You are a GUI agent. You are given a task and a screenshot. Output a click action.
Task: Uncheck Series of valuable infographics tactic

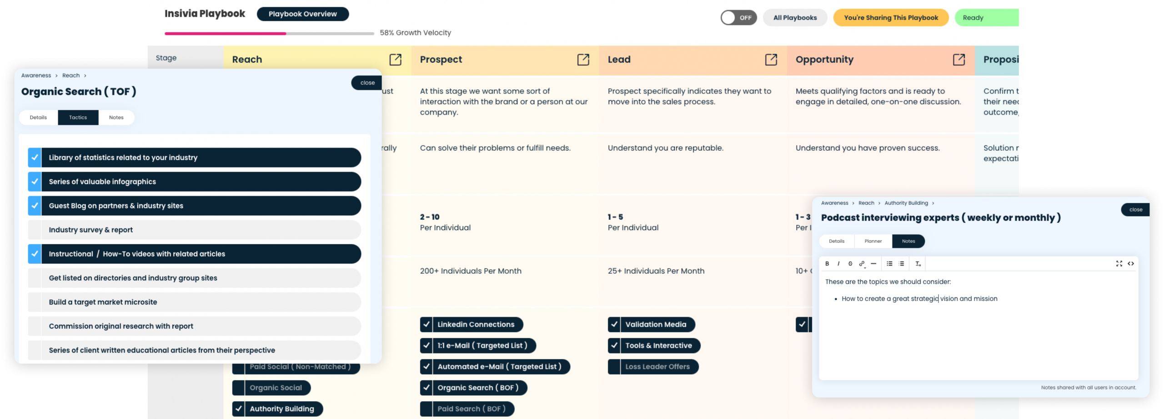coord(35,182)
